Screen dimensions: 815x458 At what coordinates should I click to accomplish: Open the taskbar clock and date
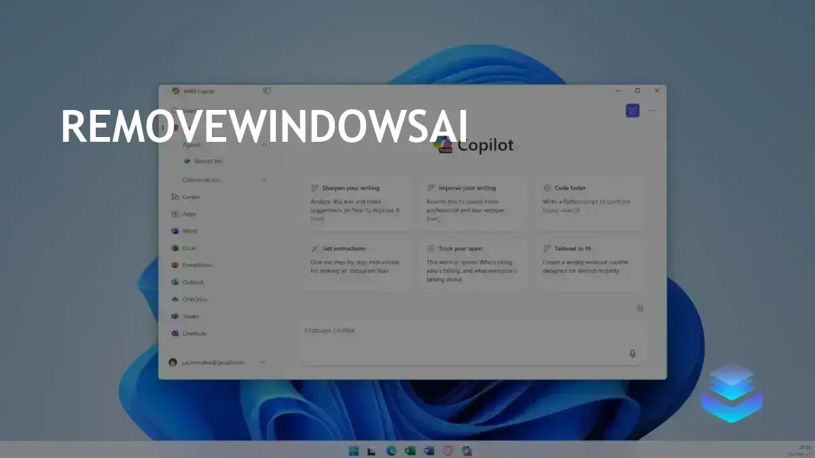click(x=799, y=451)
